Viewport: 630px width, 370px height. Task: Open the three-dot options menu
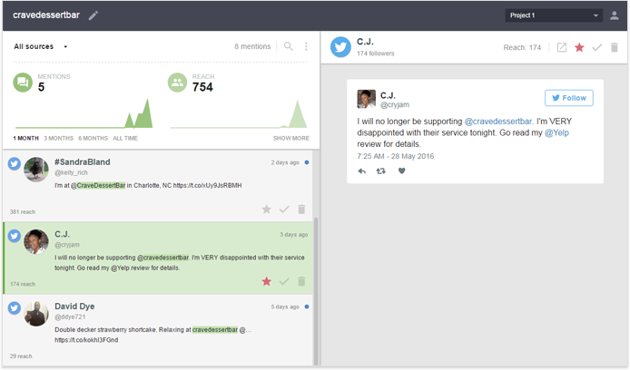coord(306,46)
